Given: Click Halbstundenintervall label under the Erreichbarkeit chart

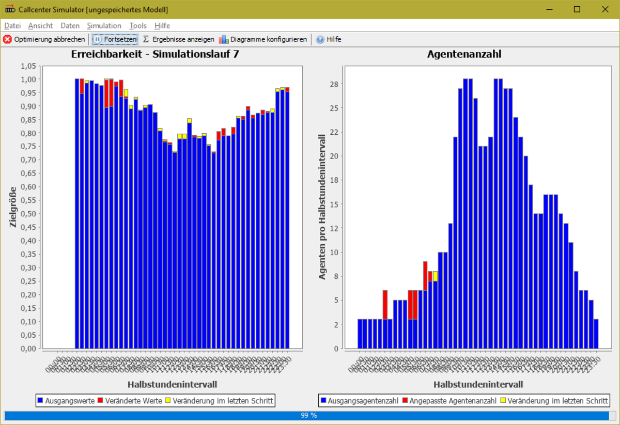Looking at the screenshot, I should 172,384.
